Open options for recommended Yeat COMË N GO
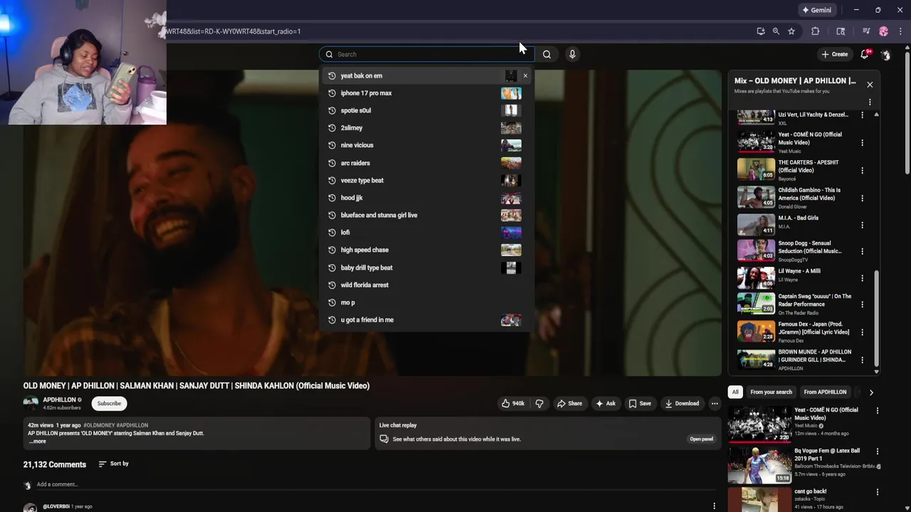The height and width of the screenshot is (512, 911). [878, 410]
